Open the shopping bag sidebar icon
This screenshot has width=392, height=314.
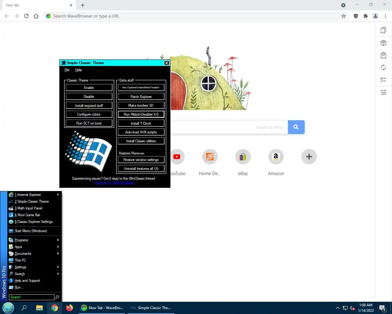coord(383,55)
